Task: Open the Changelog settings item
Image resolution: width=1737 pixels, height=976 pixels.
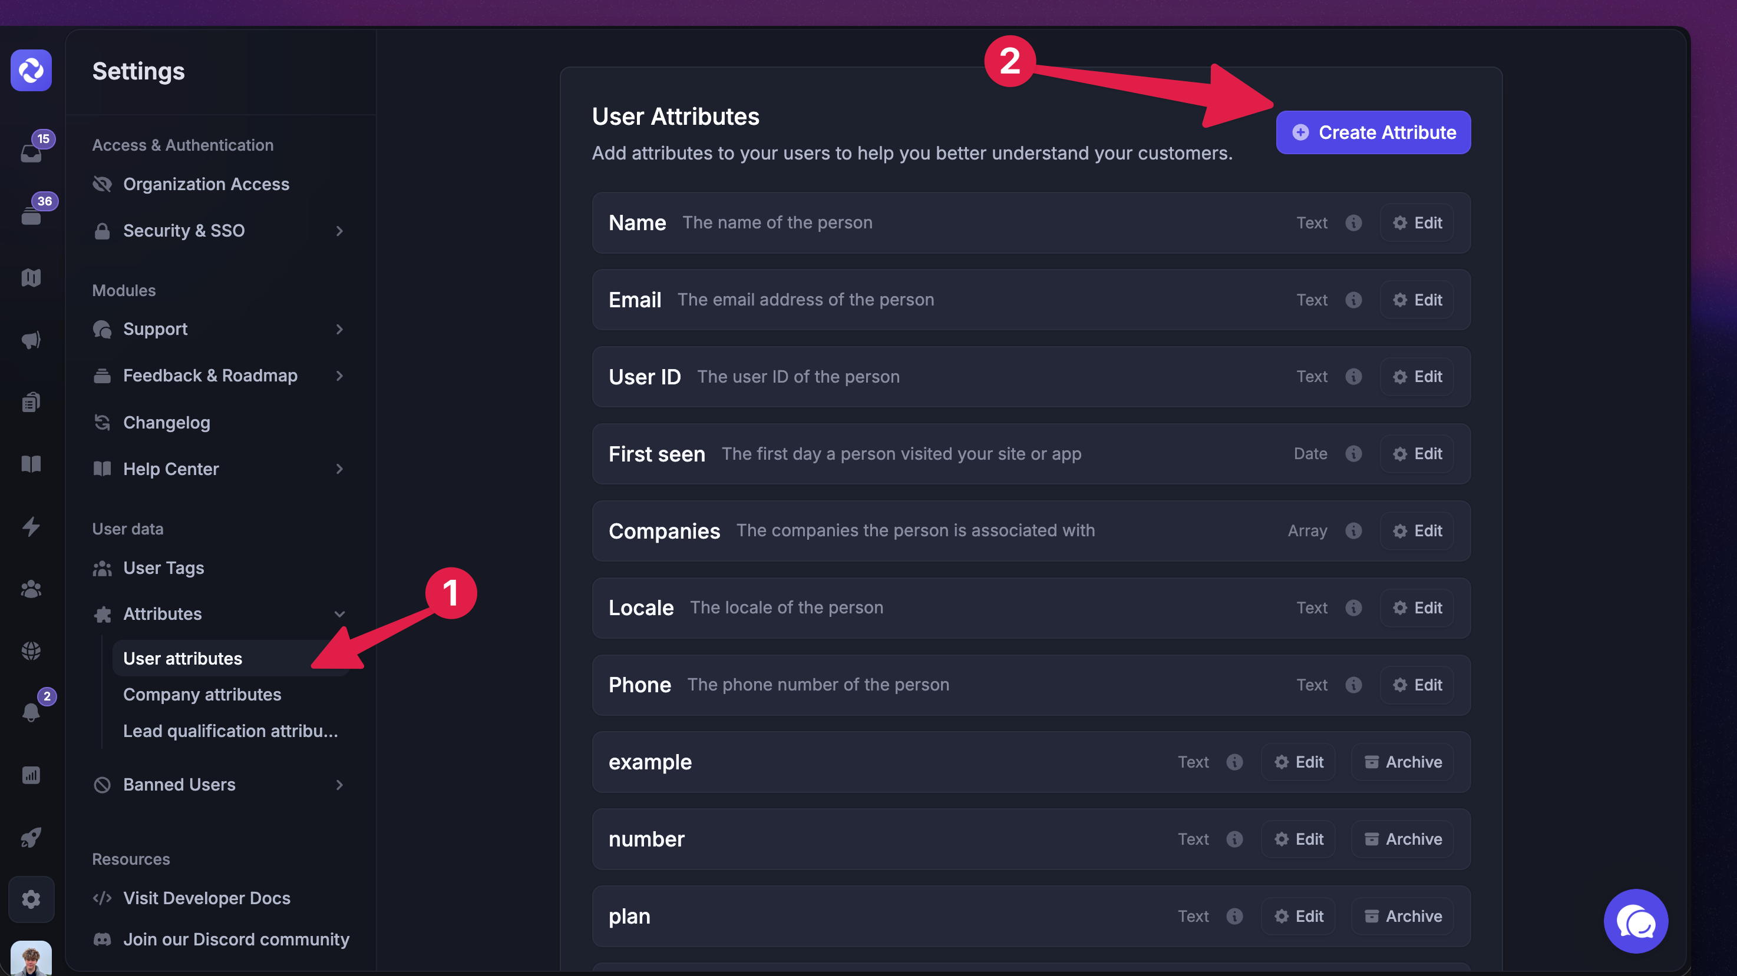Action: coord(167,422)
